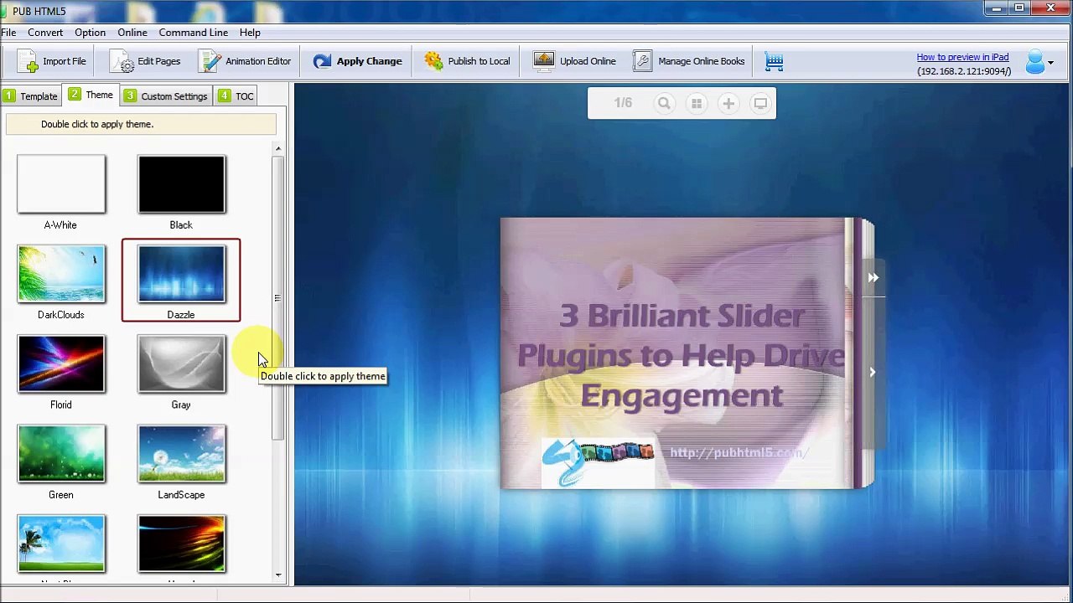The height and width of the screenshot is (603, 1073).
Task: Select the Green theme thumbnail
Action: (x=60, y=454)
